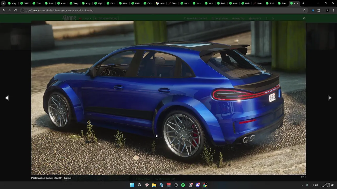Open the Windows Start menu
Viewport: 337px width, 189px height.
pyautogui.click(x=132, y=185)
